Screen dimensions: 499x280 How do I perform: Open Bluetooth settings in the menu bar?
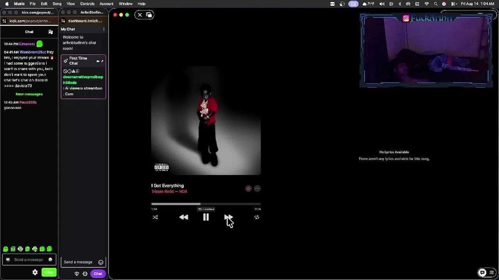(400, 4)
